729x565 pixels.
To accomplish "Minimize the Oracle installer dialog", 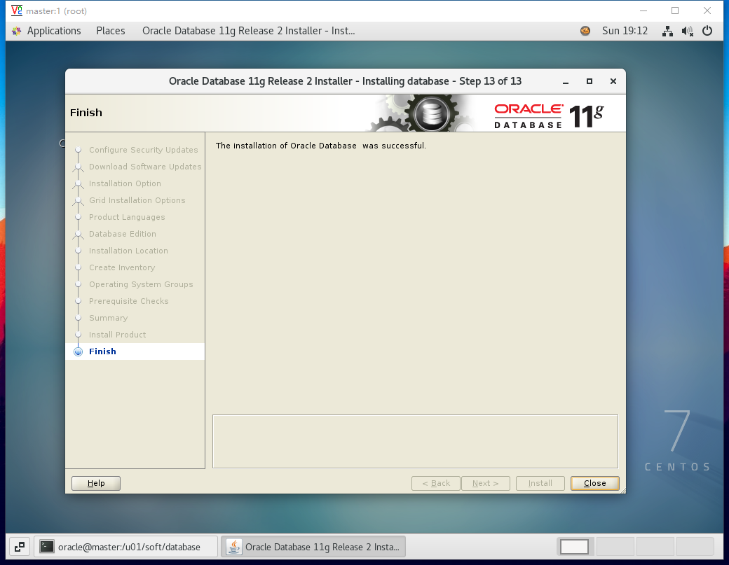I will click(566, 82).
